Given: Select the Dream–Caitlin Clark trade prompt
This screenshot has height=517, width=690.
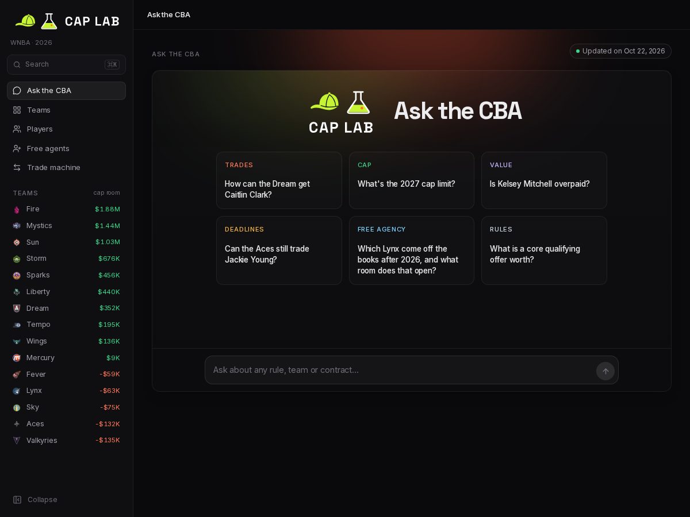Looking at the screenshot, I should tap(279, 180).
